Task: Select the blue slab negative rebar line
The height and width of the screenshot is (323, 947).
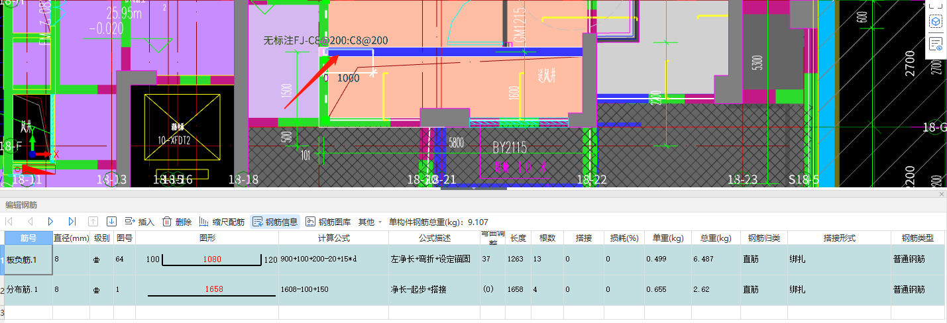Action: [455, 52]
